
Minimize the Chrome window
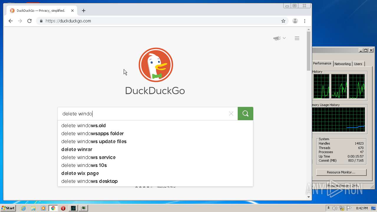tap(287, 6)
